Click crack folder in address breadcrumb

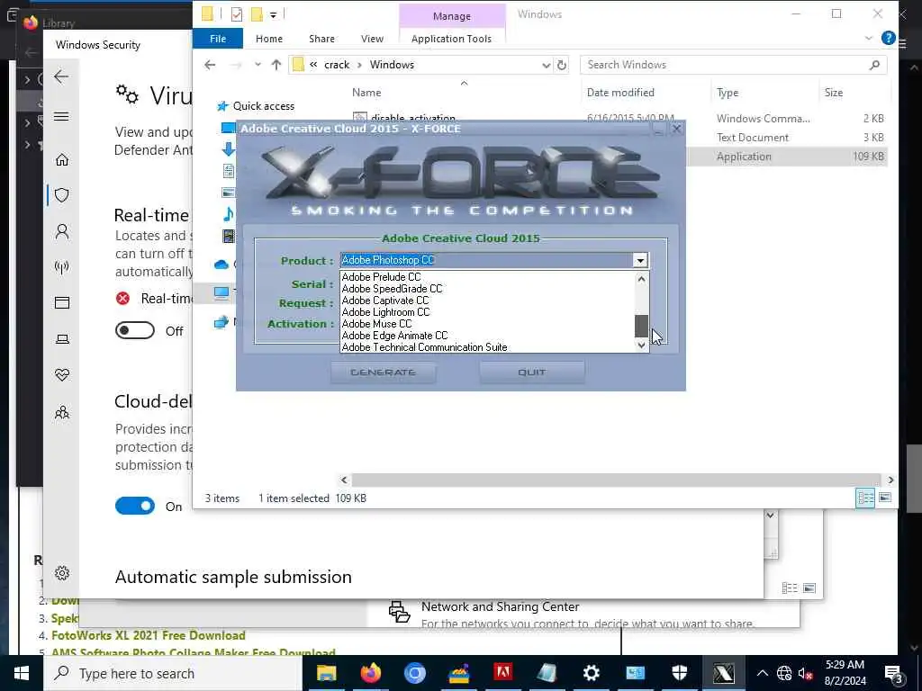point(337,65)
